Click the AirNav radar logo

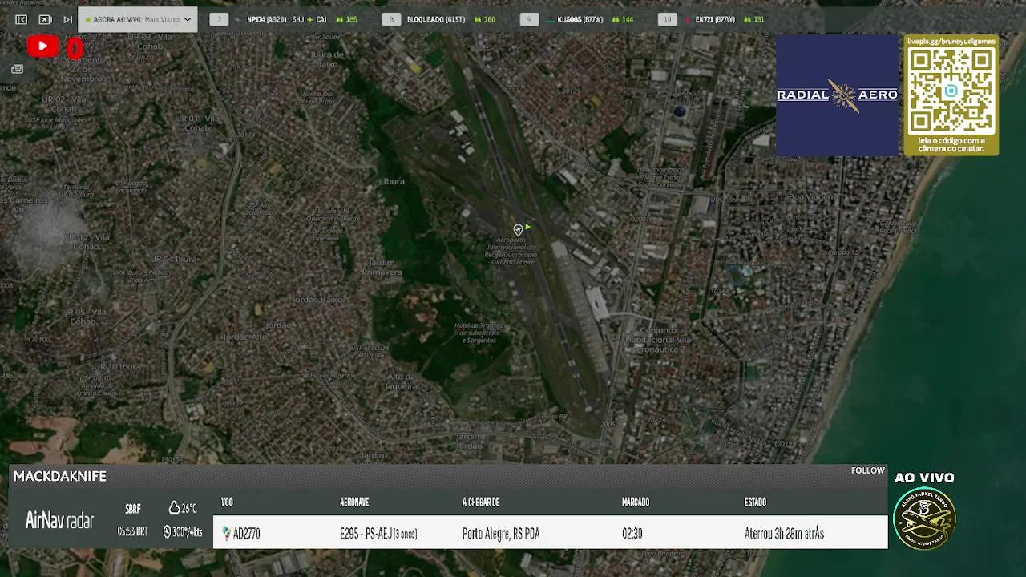[x=59, y=520]
